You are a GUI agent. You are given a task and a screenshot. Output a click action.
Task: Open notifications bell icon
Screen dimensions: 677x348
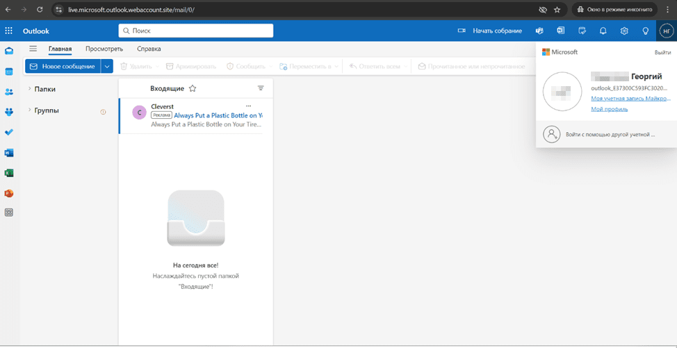(603, 31)
